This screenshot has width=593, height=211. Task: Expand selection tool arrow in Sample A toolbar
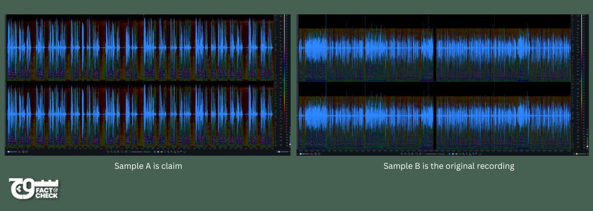pos(181,152)
